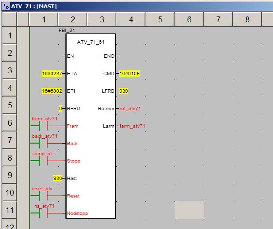Click the LFRD output pin label

click(108, 91)
